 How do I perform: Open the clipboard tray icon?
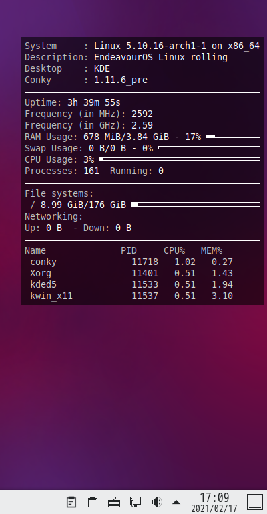click(71, 502)
